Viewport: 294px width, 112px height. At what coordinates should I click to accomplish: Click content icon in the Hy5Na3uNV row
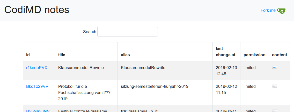coord(275,111)
